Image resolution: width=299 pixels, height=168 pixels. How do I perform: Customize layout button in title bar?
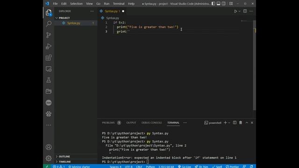coord(231,4)
